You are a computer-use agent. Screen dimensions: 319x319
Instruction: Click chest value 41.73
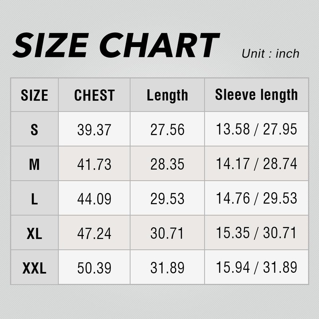pos(95,164)
